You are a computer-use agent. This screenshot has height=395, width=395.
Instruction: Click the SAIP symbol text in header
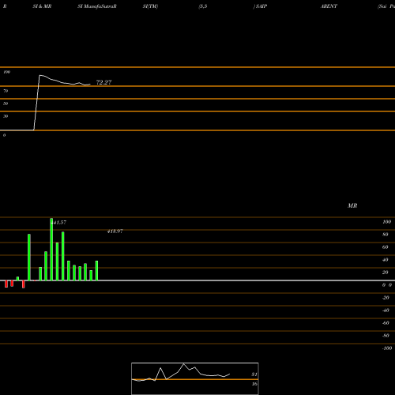(x=261, y=6)
